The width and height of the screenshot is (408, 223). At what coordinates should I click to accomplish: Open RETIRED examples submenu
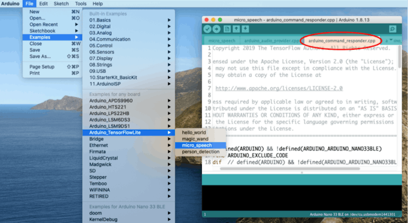point(128,197)
